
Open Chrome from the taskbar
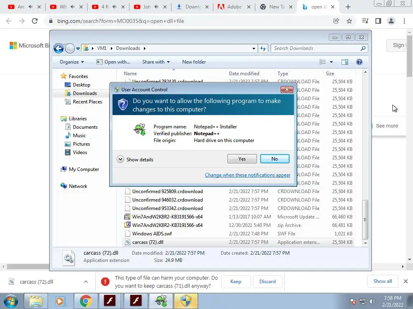pyautogui.click(x=86, y=301)
